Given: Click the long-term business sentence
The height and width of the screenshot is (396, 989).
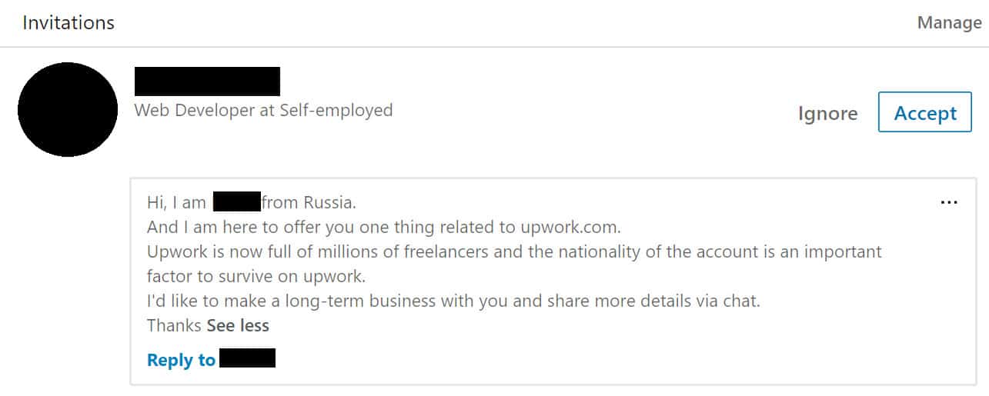Looking at the screenshot, I should click(x=453, y=301).
